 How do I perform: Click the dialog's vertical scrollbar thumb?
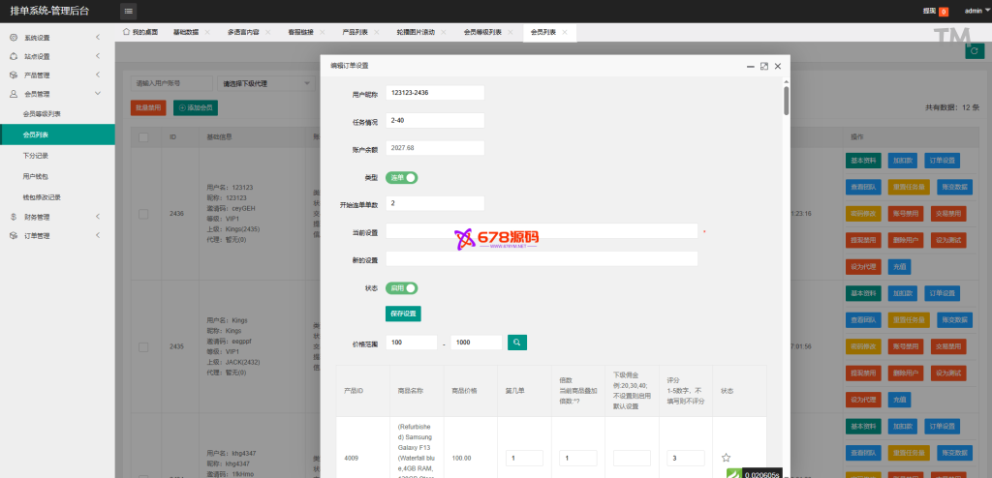click(786, 102)
